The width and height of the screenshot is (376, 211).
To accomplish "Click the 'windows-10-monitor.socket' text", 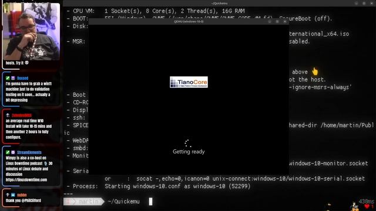I will pyautogui.click(x=328, y=164).
